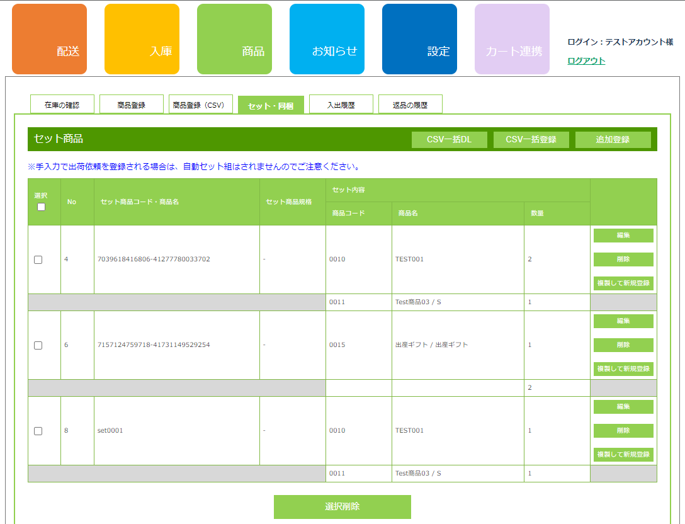Viewport: 685px width, 524px height.
Task: Open the 入出履歴 tab
Action: tap(341, 105)
